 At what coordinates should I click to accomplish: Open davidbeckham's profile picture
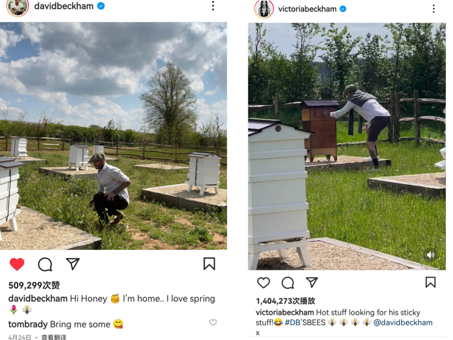coord(17,6)
